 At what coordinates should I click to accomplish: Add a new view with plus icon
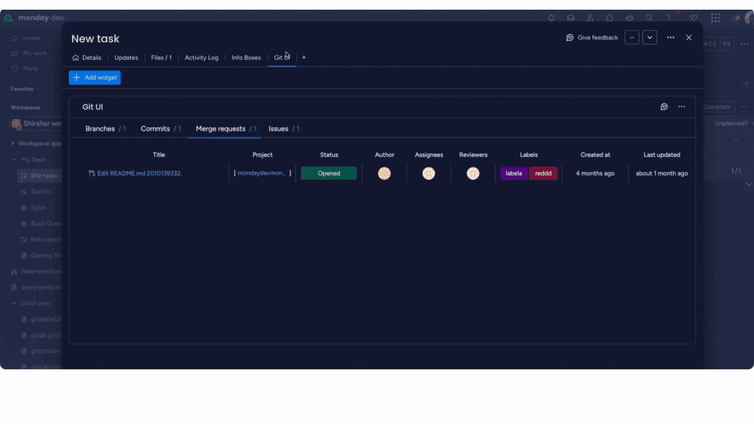(304, 58)
